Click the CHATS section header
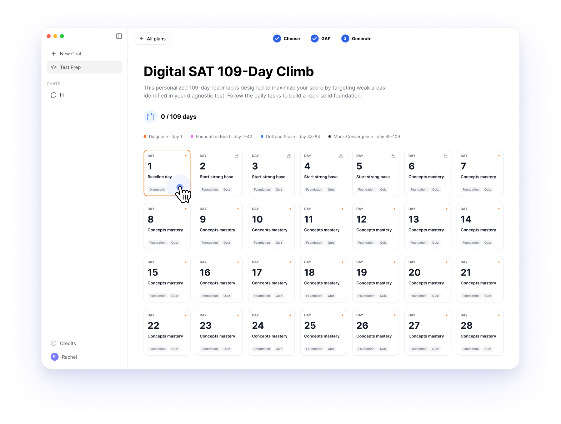 pos(53,84)
